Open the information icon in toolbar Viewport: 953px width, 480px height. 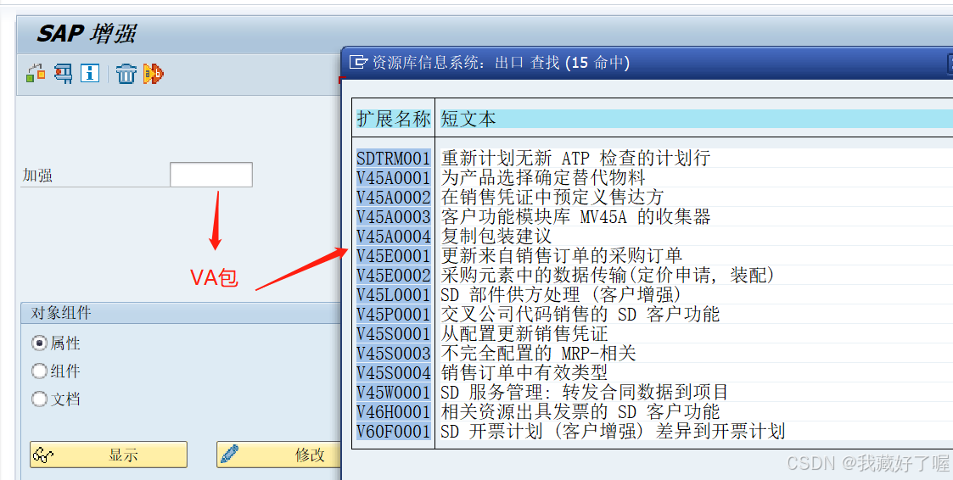[90, 74]
